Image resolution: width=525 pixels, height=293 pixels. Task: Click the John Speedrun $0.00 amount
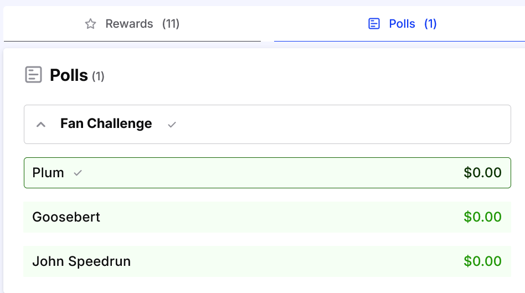point(482,261)
